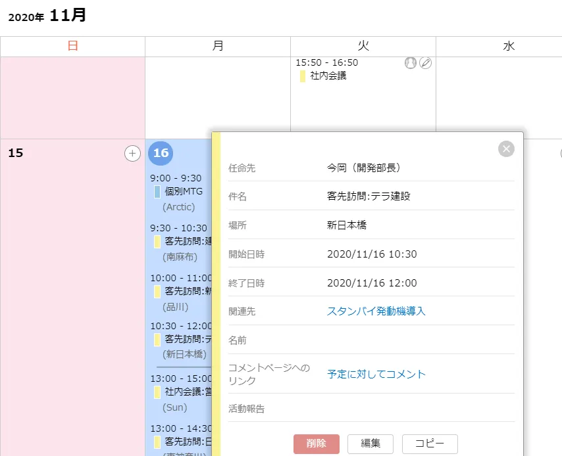Open the 9:30 - 10:30 客先訪問 (南麻布) event
The width and height of the screenshot is (562, 456).
tap(180, 242)
